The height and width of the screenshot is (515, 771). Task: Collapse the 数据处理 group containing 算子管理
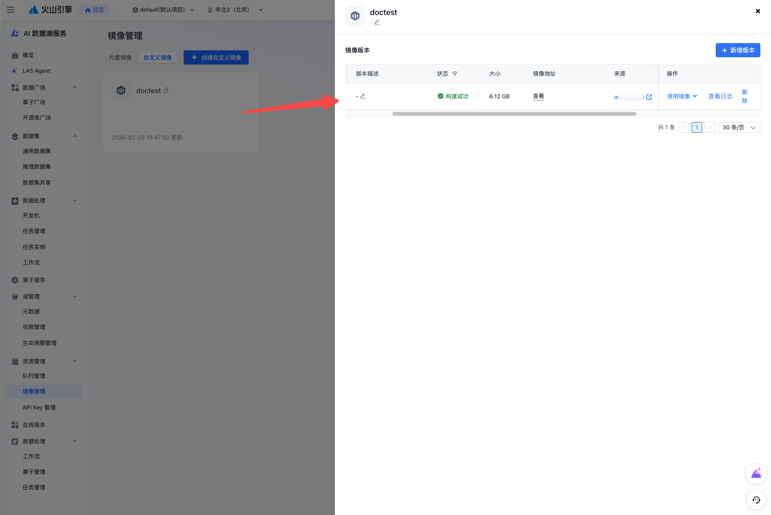[75, 441]
